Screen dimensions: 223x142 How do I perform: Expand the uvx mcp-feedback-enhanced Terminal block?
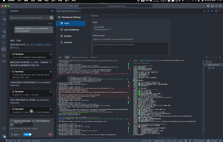11,54
